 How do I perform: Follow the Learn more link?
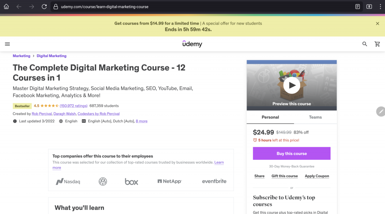[219, 162]
